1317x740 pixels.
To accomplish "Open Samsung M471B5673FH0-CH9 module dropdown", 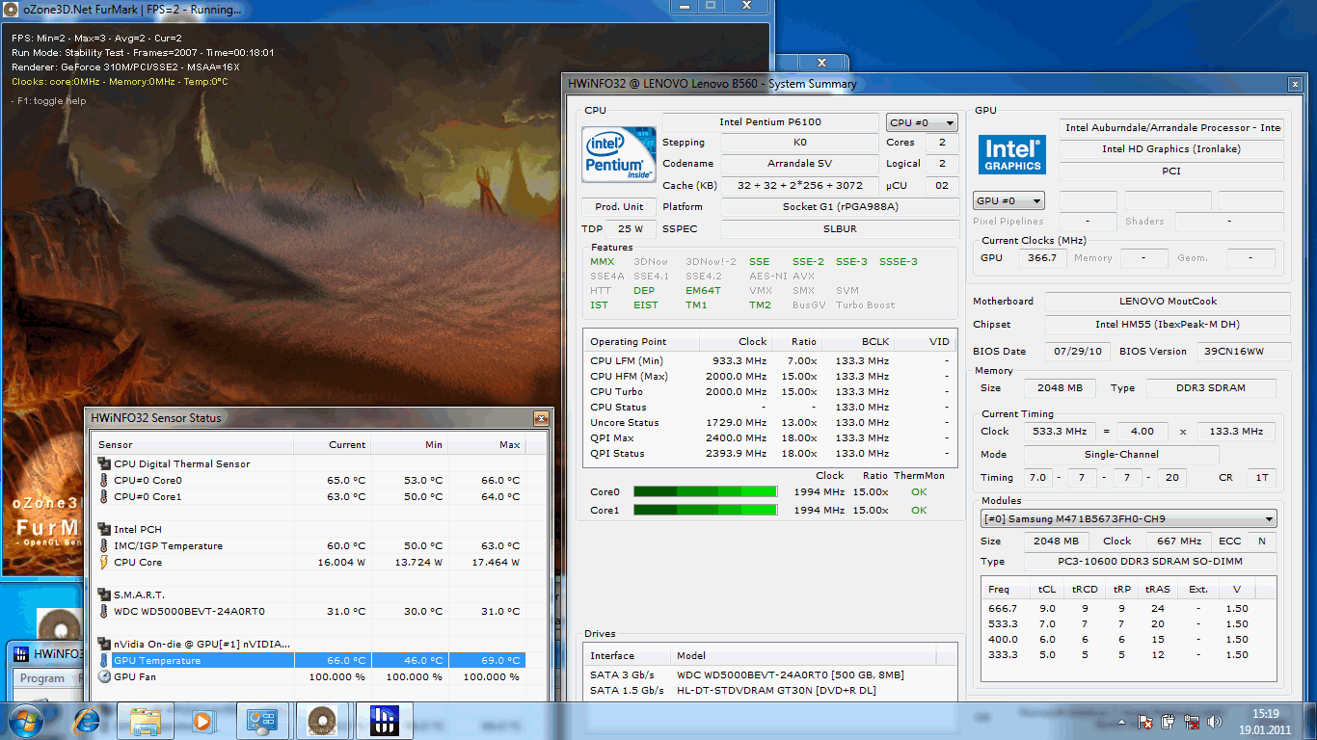I will click(1128, 518).
